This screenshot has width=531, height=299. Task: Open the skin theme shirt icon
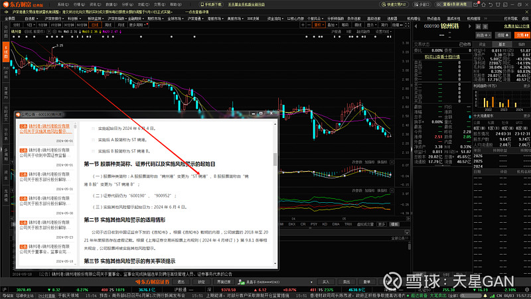pyautogui.click(x=498, y=5)
